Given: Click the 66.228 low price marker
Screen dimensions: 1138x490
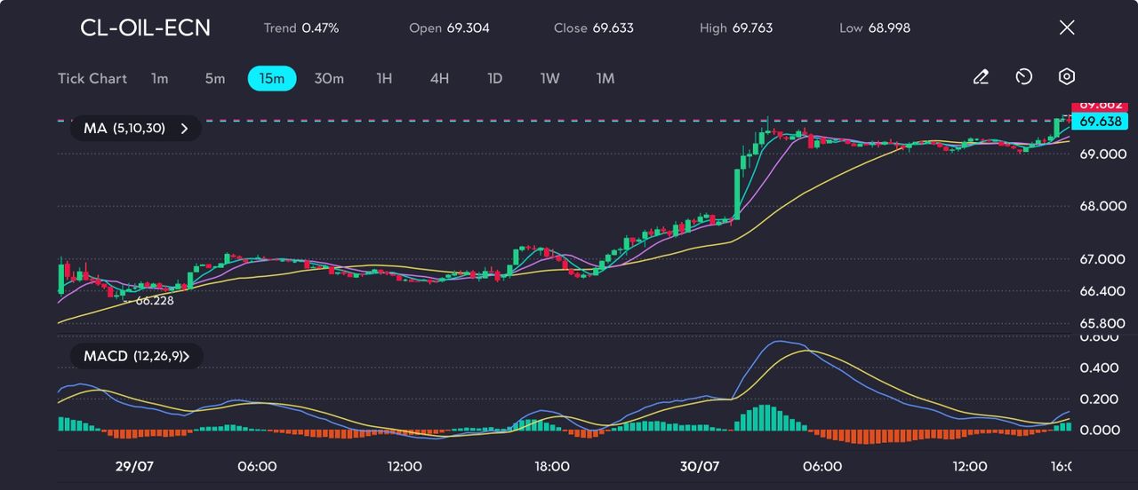Looking at the screenshot, I should pos(154,301).
